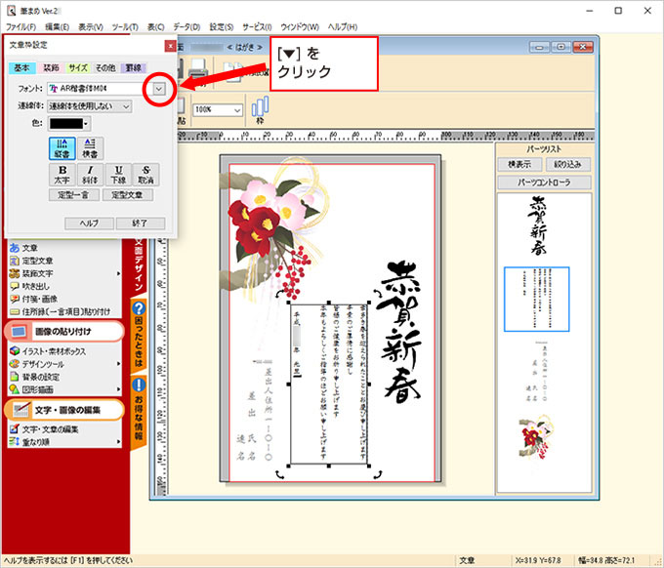The height and width of the screenshot is (568, 664).
Task: Open the データ(D) menu
Action: tap(187, 26)
